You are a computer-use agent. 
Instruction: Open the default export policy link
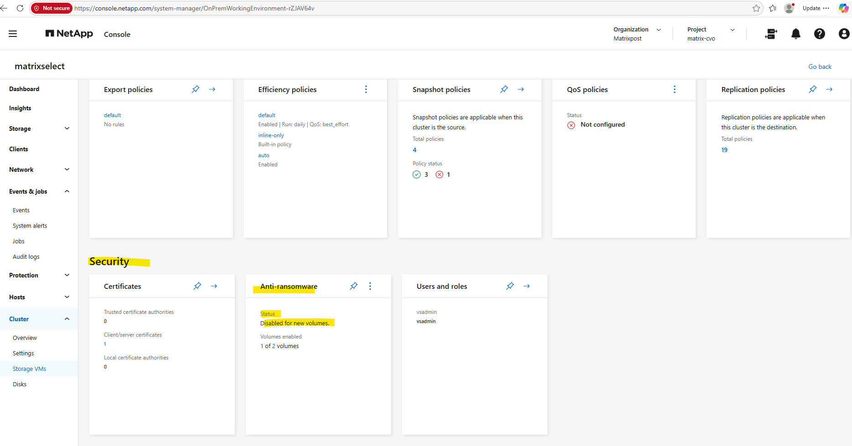click(113, 115)
